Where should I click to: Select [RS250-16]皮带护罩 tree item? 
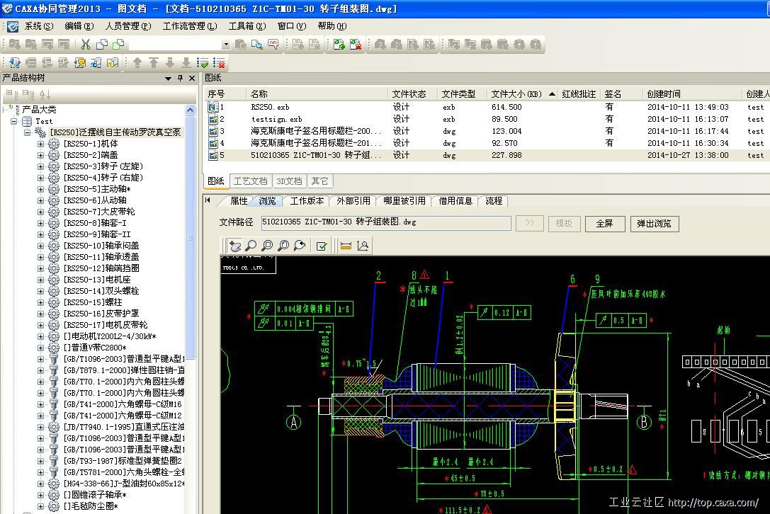(x=101, y=313)
